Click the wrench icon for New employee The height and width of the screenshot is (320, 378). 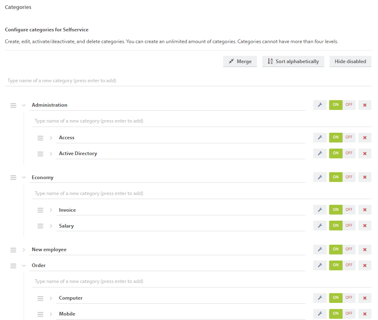click(320, 250)
